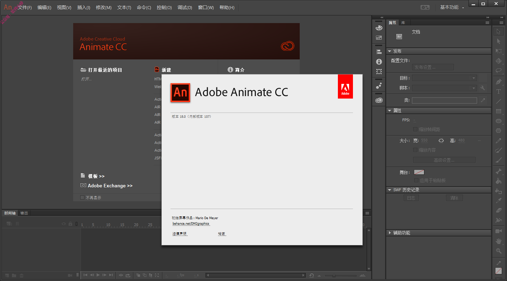Image resolution: width=507 pixels, height=281 pixels.
Task: Select the Pencil tool
Action: click(x=499, y=140)
